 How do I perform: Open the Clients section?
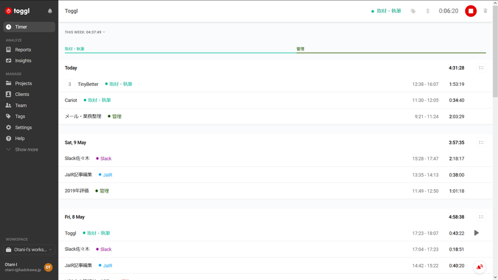[22, 95]
